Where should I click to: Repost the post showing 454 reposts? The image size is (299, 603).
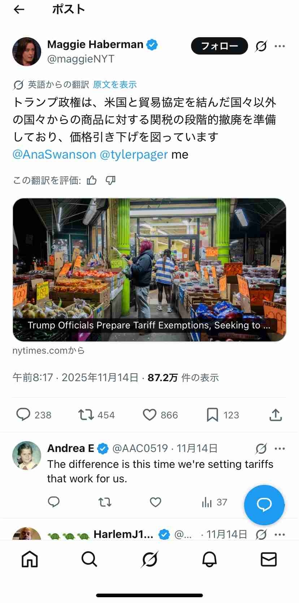[86, 415]
